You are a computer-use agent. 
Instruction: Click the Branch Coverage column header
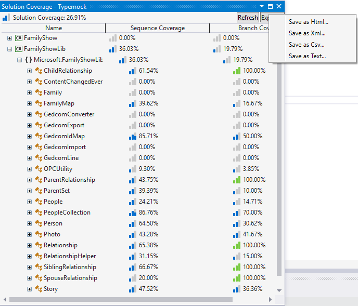[x=239, y=28]
